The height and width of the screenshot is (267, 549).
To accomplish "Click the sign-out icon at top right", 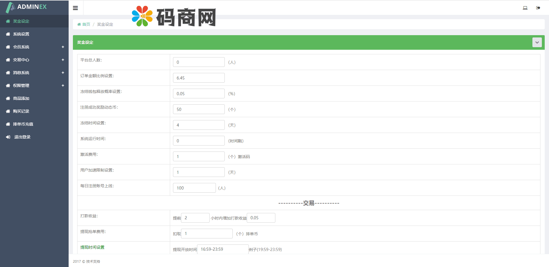I will 538,8.
